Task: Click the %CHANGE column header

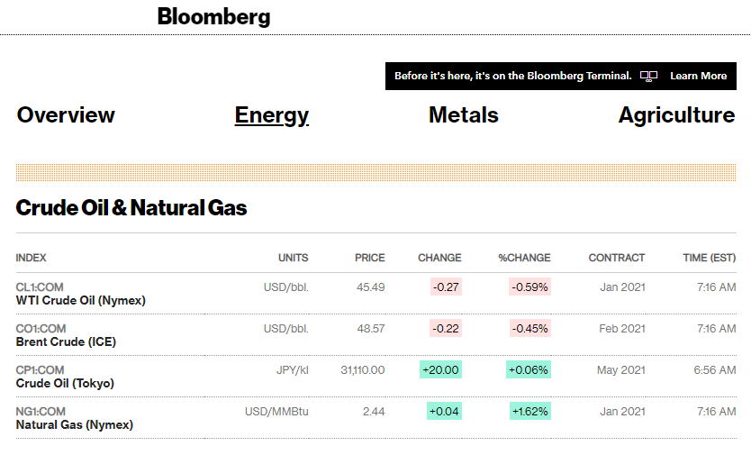Action: tap(524, 258)
